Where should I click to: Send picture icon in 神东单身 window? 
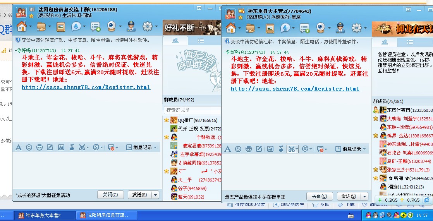[270, 149]
